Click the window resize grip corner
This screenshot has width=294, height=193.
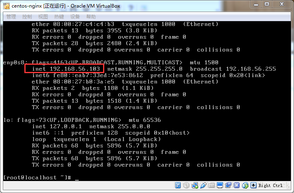tap(289, 188)
